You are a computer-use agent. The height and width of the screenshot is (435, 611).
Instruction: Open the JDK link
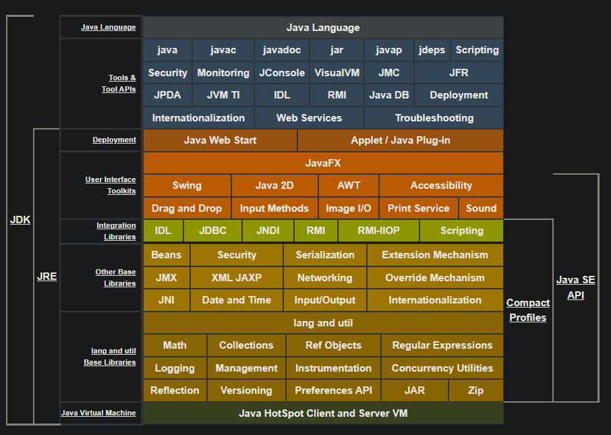tap(20, 220)
